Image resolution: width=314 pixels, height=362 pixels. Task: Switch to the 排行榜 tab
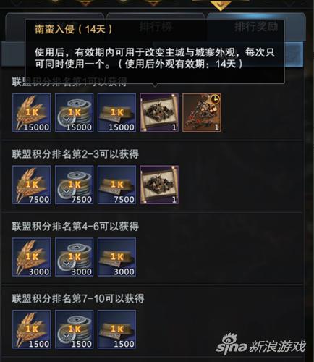coord(156,27)
